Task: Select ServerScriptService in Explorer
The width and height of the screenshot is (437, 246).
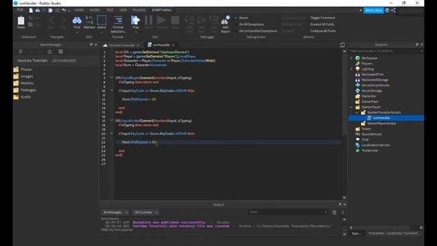Action: [x=376, y=85]
